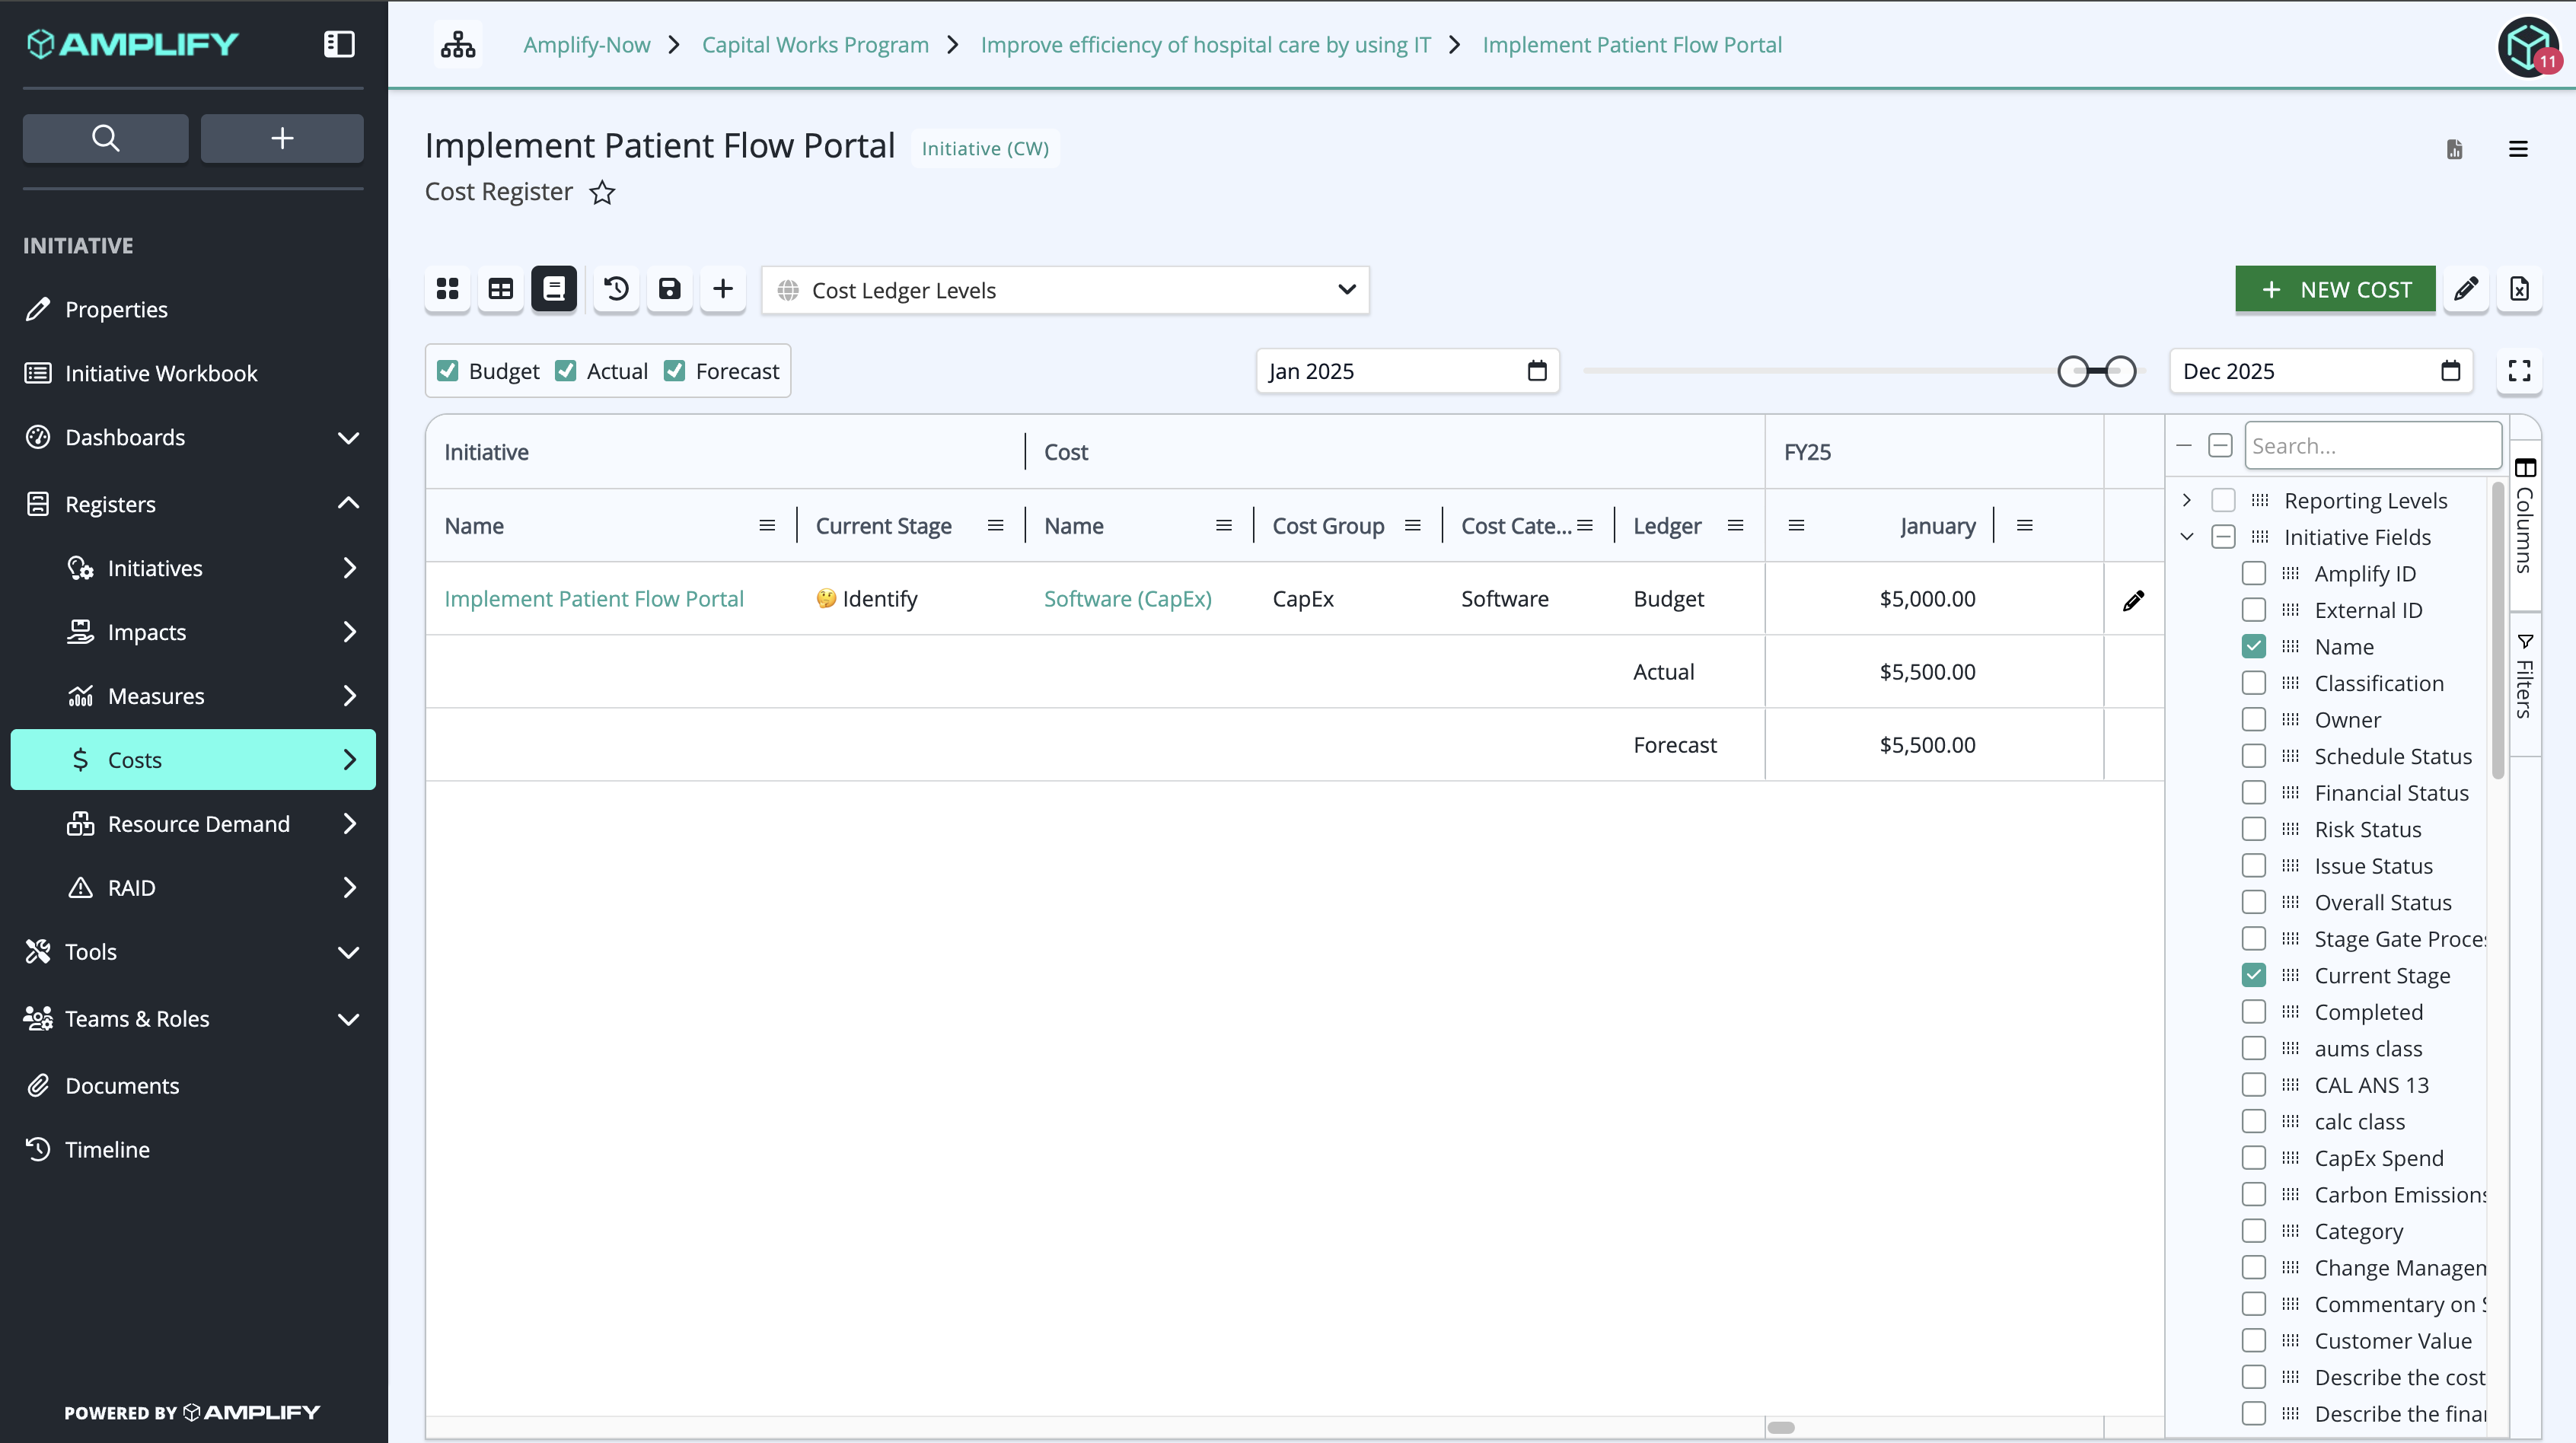The height and width of the screenshot is (1443, 2576).
Task: Add new view with toolbar plus icon
Action: pyautogui.click(x=723, y=289)
